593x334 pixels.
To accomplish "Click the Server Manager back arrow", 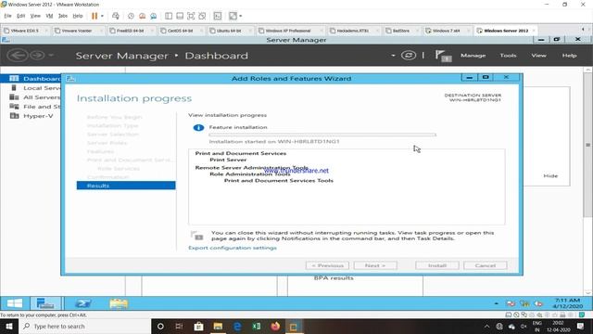I will (18, 56).
